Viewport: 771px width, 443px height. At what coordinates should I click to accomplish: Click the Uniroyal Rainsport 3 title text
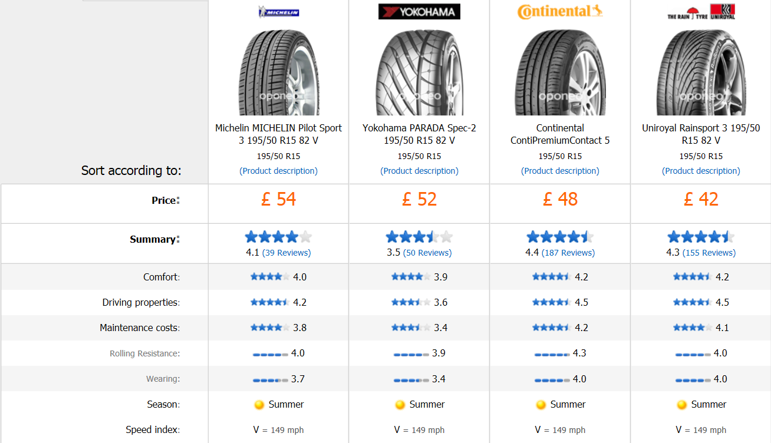click(x=701, y=134)
